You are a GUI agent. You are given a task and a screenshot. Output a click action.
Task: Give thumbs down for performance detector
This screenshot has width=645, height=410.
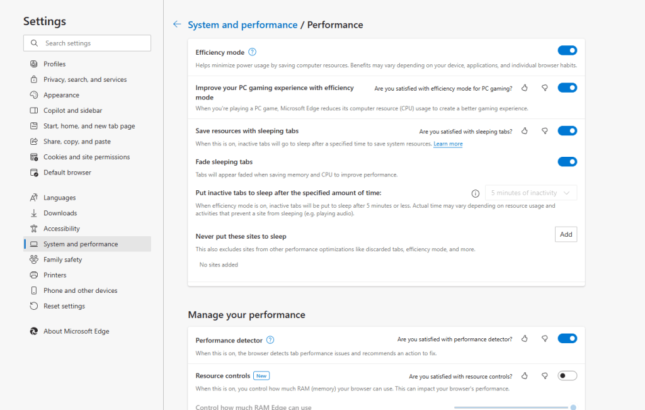tap(545, 339)
